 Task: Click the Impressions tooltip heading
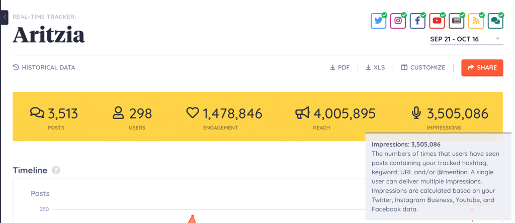(406, 144)
